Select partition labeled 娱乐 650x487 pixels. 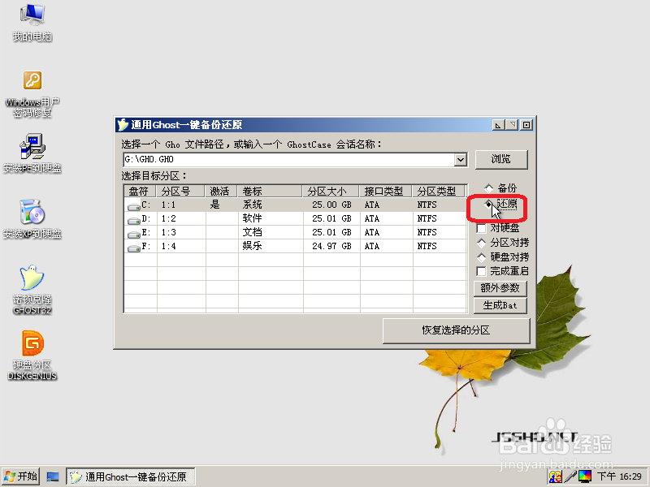click(x=253, y=246)
